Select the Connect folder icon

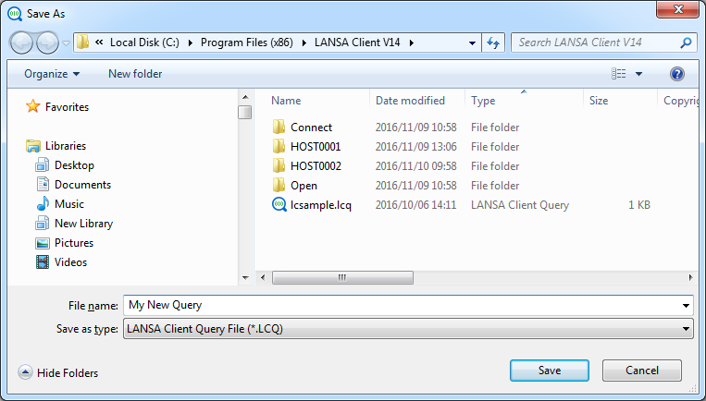(279, 128)
